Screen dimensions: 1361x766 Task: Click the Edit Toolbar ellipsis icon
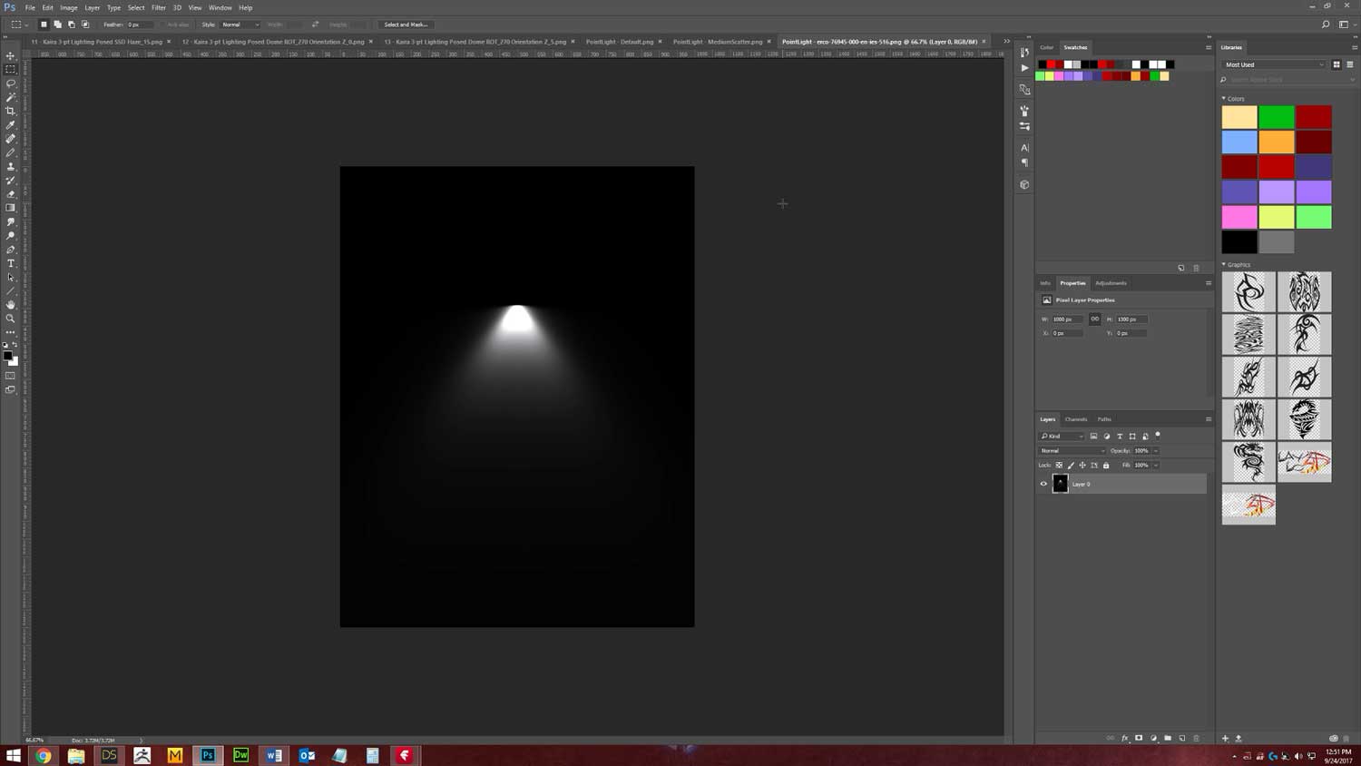[x=11, y=332]
